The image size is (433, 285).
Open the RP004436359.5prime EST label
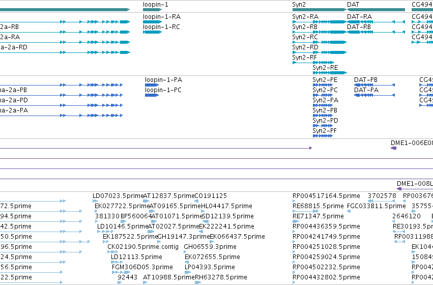pyautogui.click(x=327, y=226)
